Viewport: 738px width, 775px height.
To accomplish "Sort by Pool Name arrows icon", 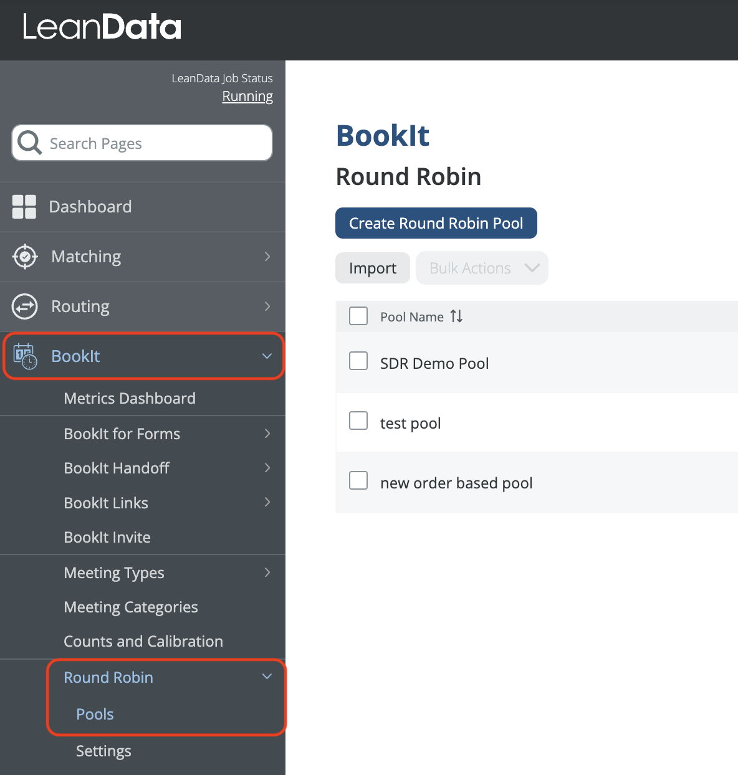I will coord(456,316).
